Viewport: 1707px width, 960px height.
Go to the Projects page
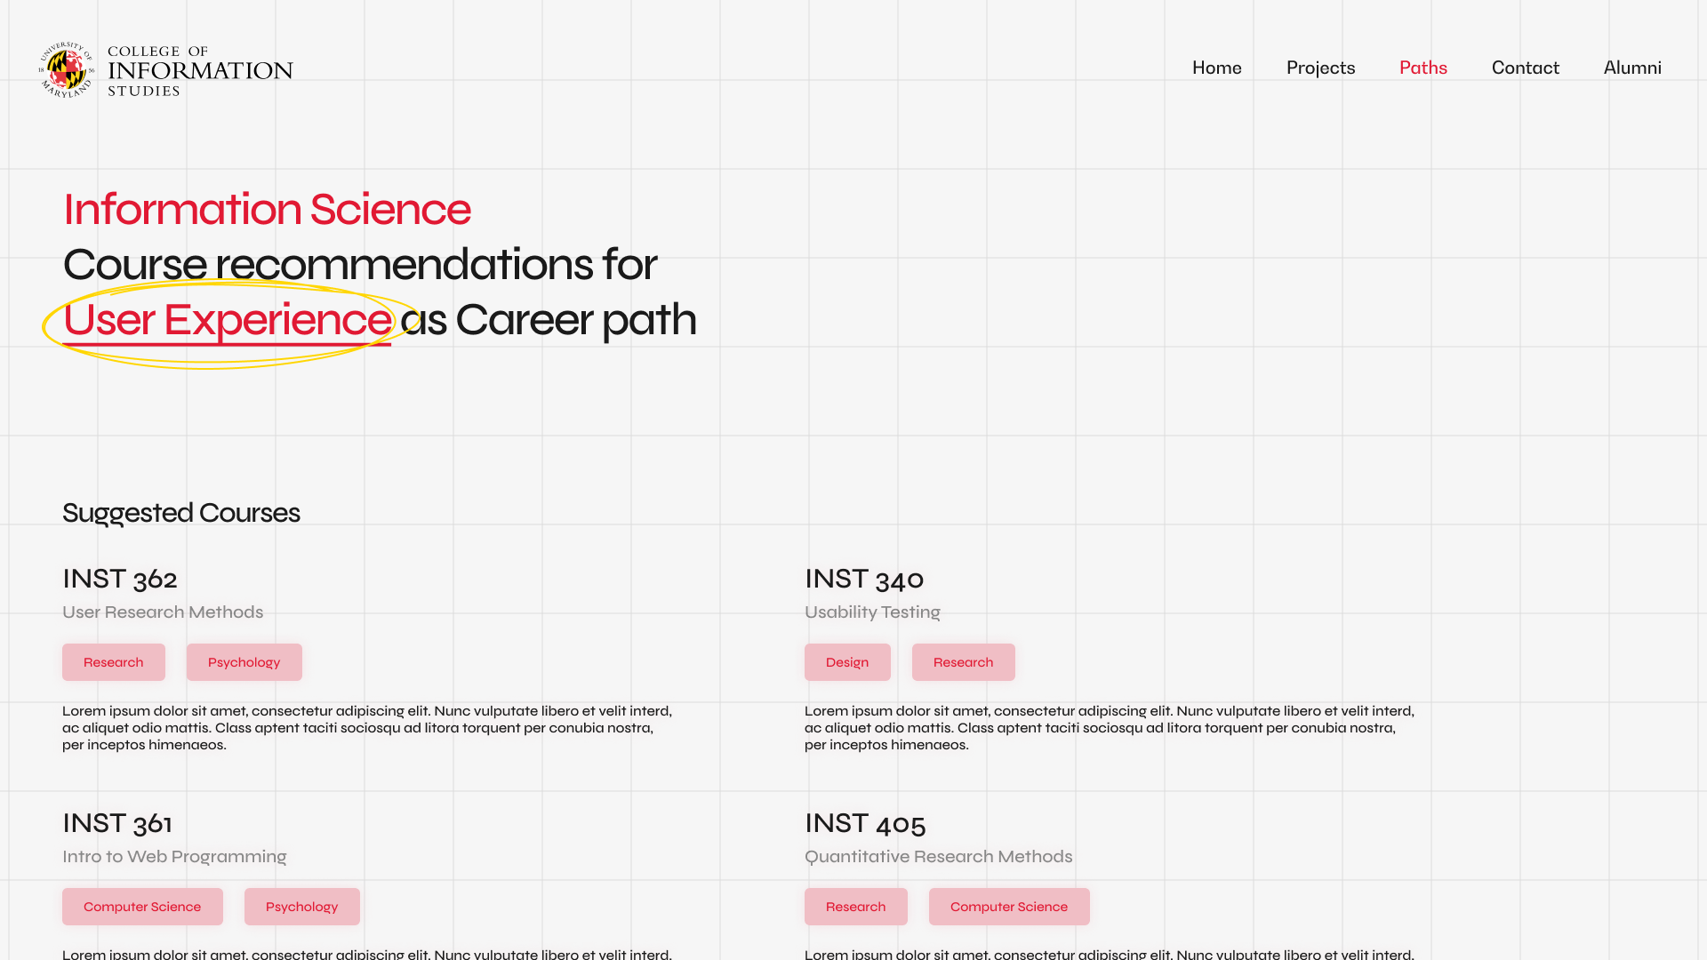1320,68
